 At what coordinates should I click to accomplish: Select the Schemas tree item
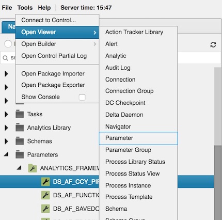coord(40,141)
